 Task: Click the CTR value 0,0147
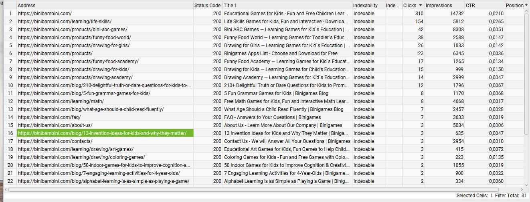pyautogui.click(x=496, y=38)
